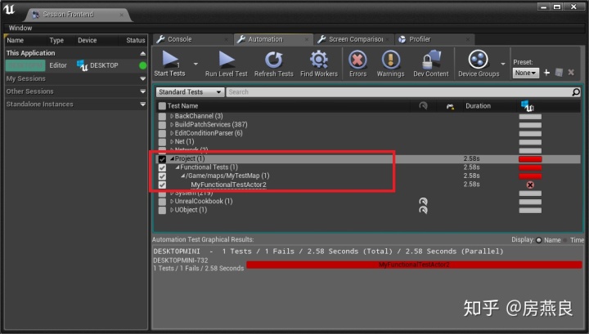The height and width of the screenshot is (334, 589).
Task: Click the Project (1) red status bar
Action: coord(530,159)
